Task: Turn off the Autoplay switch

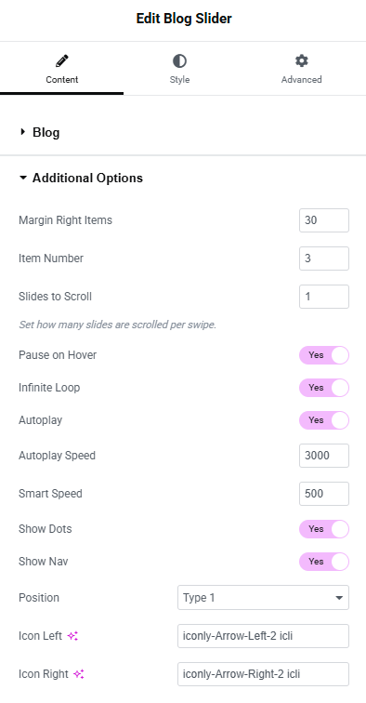Action: click(324, 420)
